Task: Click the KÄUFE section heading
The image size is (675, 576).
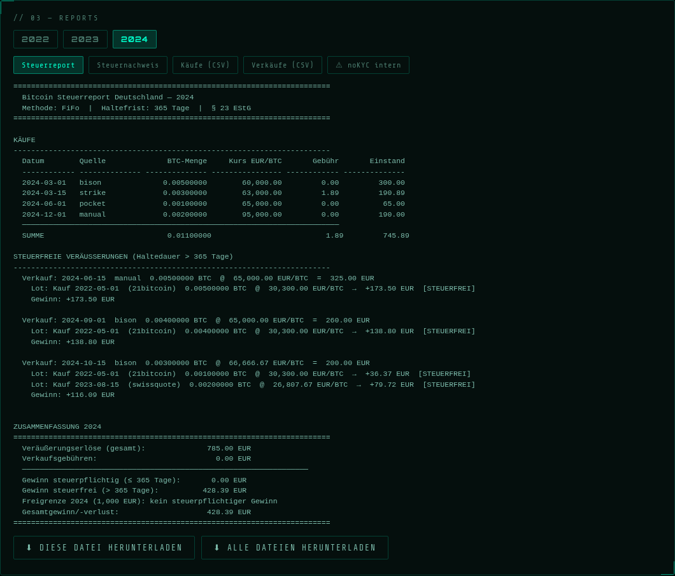Action: click(x=24, y=140)
